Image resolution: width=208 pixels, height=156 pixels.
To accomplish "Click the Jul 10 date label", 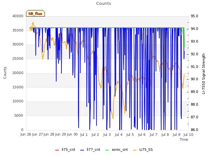I will click(x=188, y=135).
